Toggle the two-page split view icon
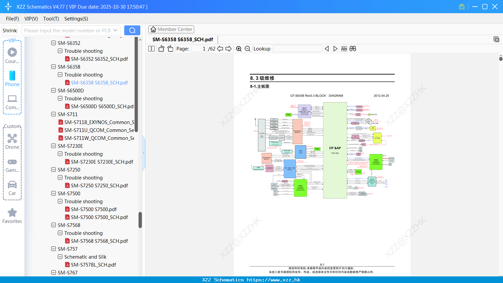 click(151, 49)
